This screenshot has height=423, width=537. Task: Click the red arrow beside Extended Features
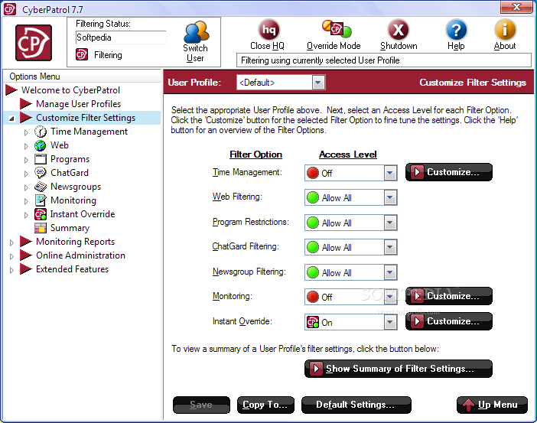pos(26,269)
